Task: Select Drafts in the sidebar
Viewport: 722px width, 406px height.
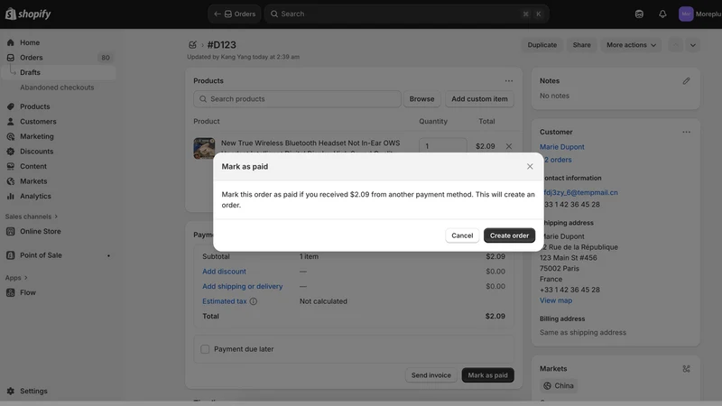Action: tap(30, 72)
